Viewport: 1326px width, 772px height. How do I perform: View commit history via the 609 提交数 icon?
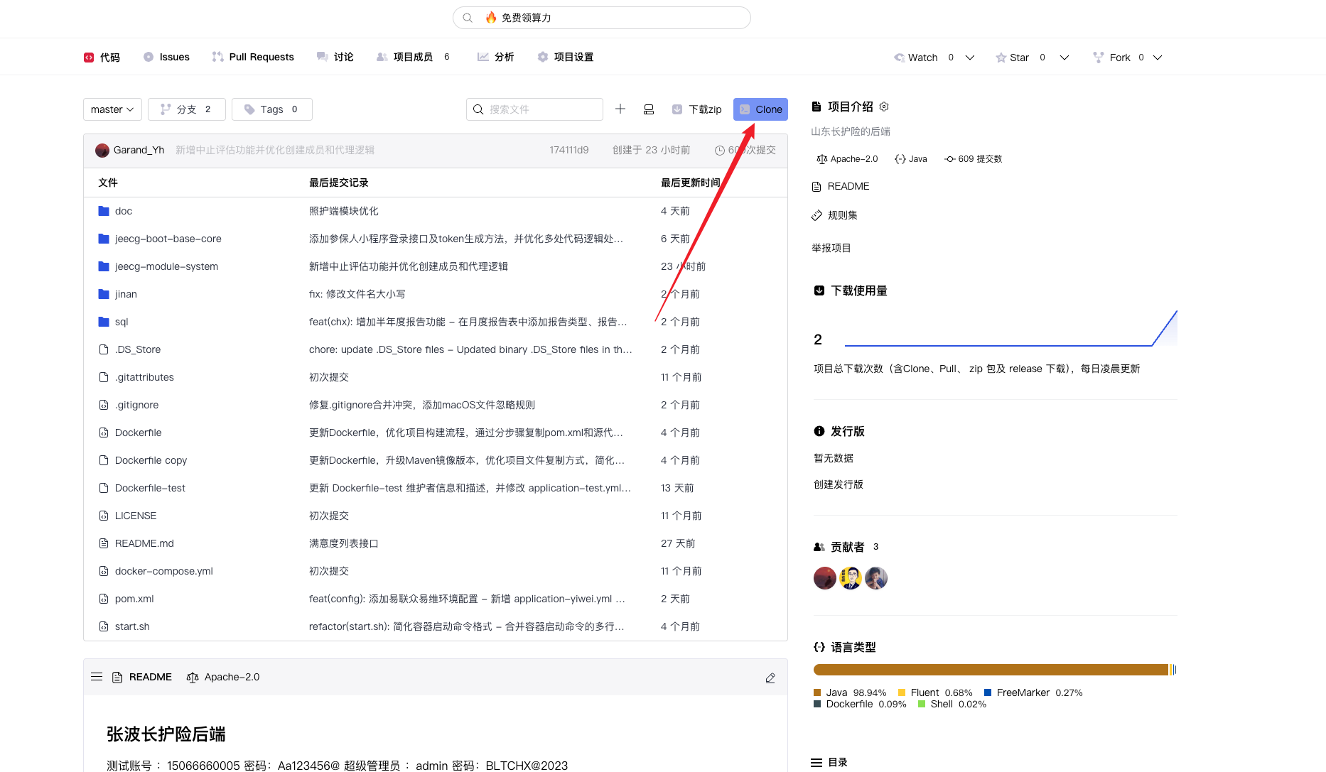(950, 158)
